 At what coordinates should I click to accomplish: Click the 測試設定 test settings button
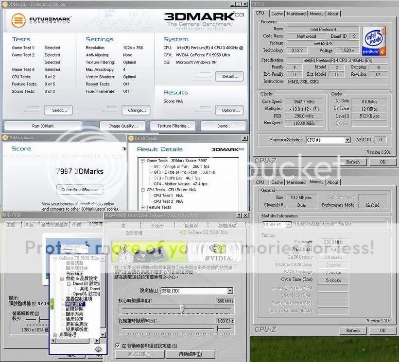click(139, 354)
